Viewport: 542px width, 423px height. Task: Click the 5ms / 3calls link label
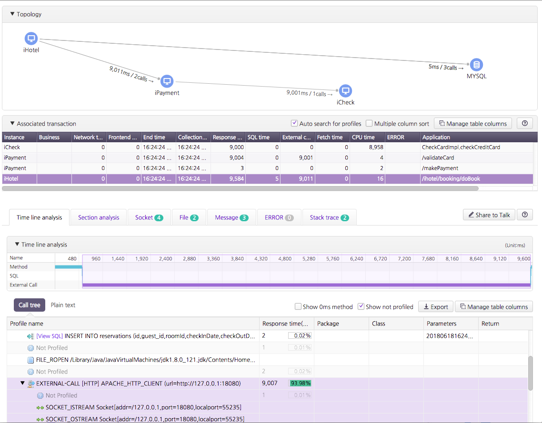[446, 67]
